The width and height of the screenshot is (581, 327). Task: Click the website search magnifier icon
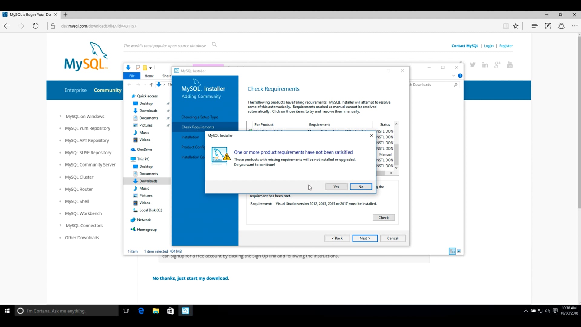pyautogui.click(x=214, y=45)
